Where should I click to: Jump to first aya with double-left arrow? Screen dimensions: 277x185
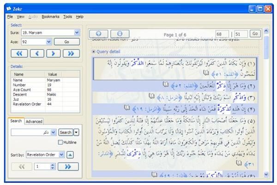[x=19, y=54]
